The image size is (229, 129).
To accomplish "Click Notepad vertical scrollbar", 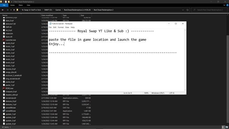I will coord(185,60).
